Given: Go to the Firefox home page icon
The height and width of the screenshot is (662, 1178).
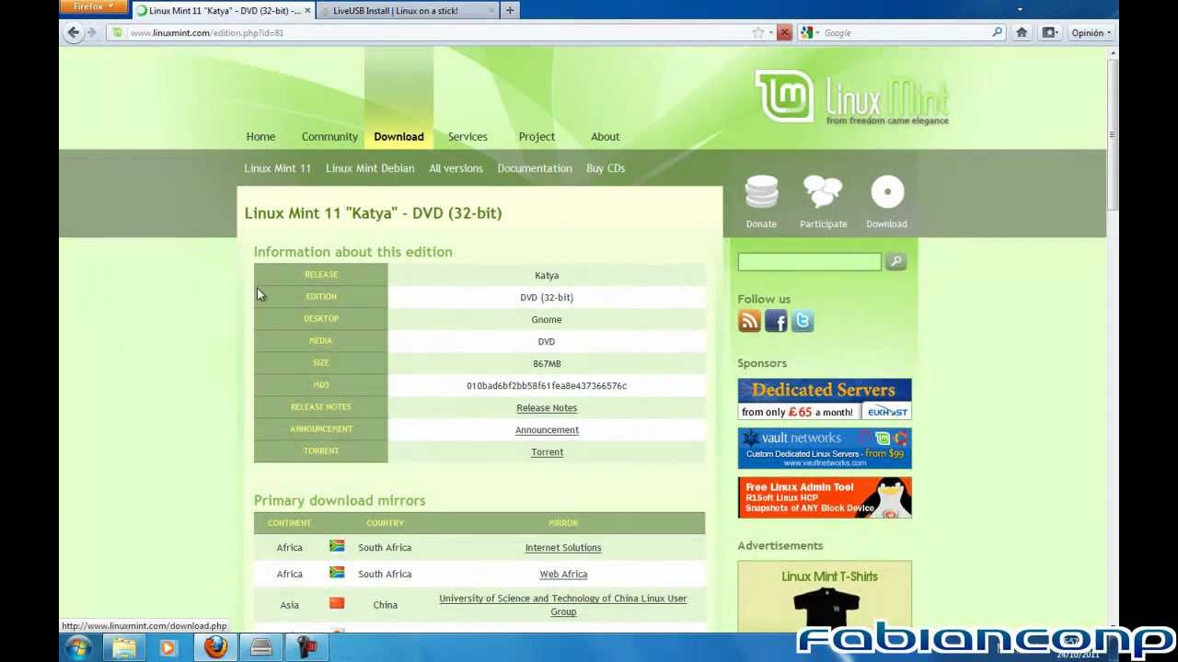Looking at the screenshot, I should click(1022, 32).
